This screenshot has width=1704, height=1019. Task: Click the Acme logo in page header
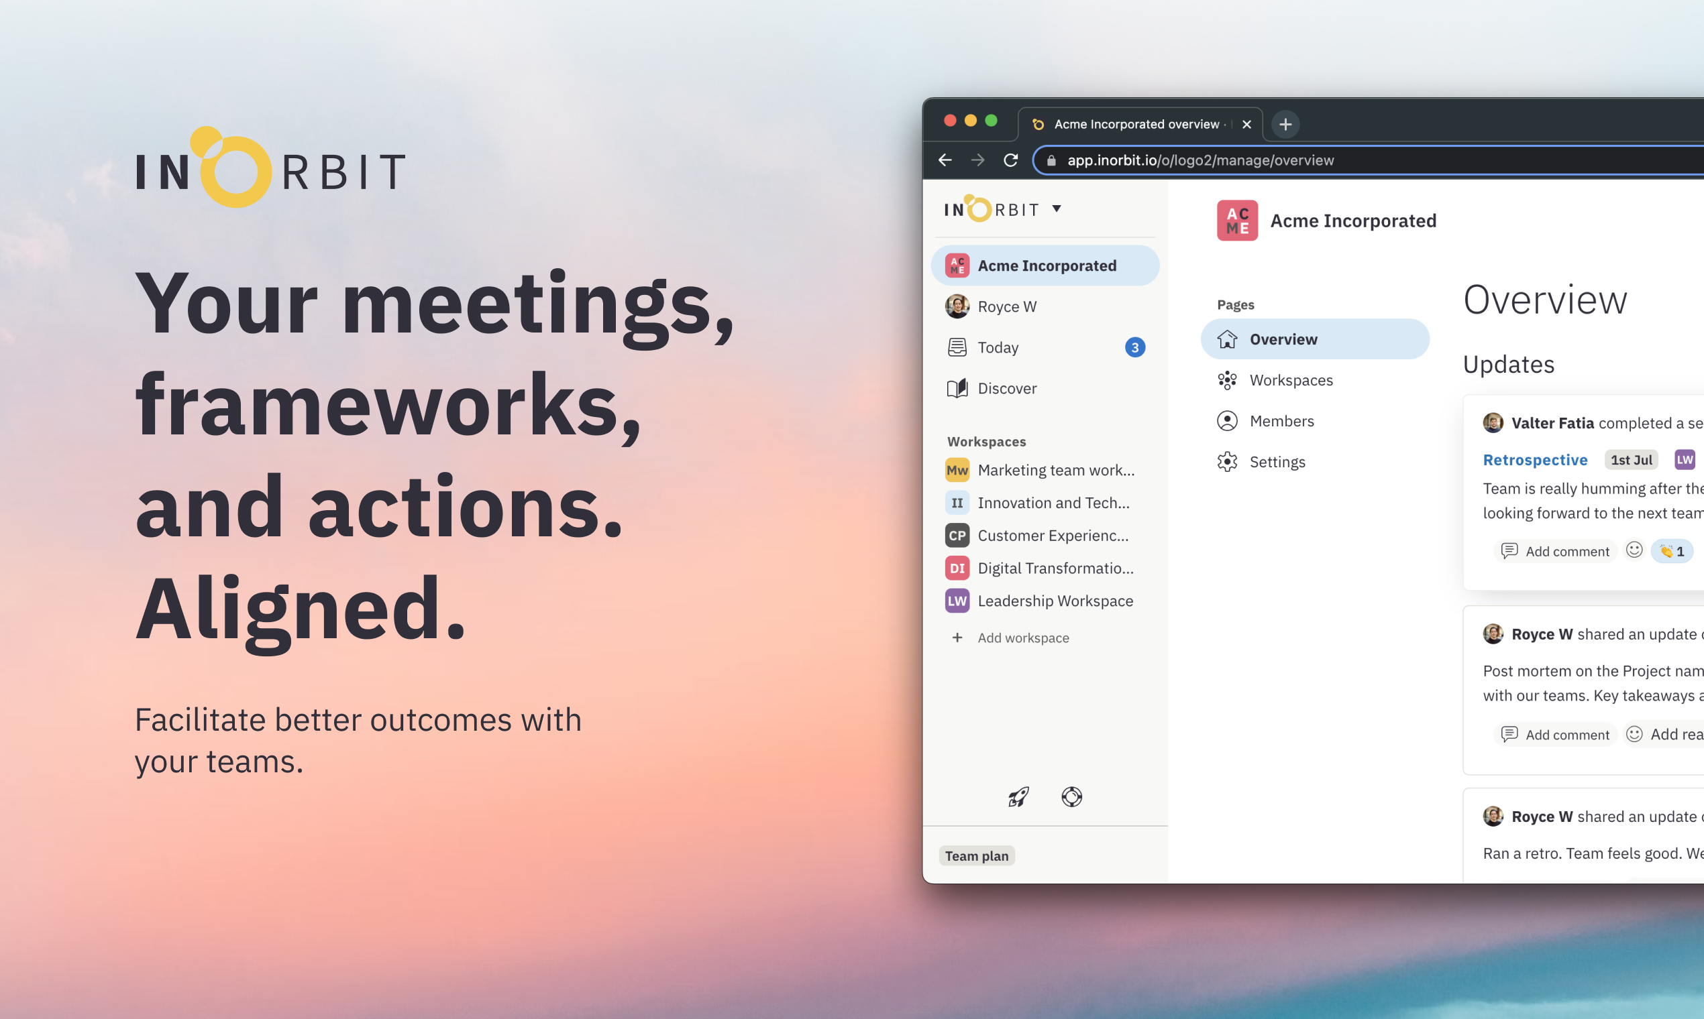coord(1237,221)
